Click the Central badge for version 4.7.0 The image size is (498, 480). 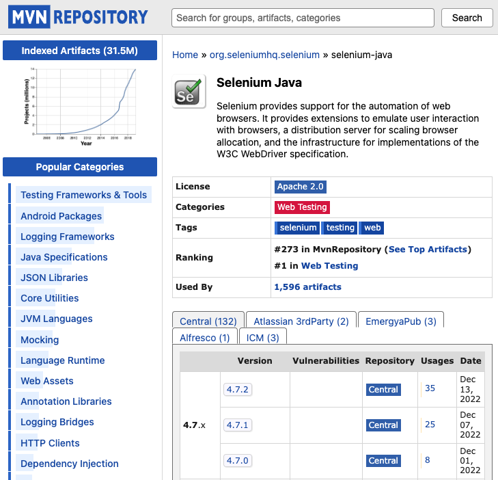click(x=383, y=461)
